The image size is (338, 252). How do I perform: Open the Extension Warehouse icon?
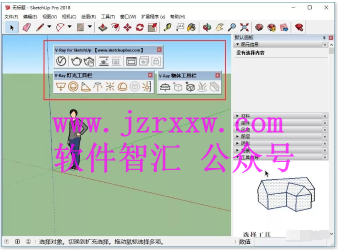coord(271,27)
